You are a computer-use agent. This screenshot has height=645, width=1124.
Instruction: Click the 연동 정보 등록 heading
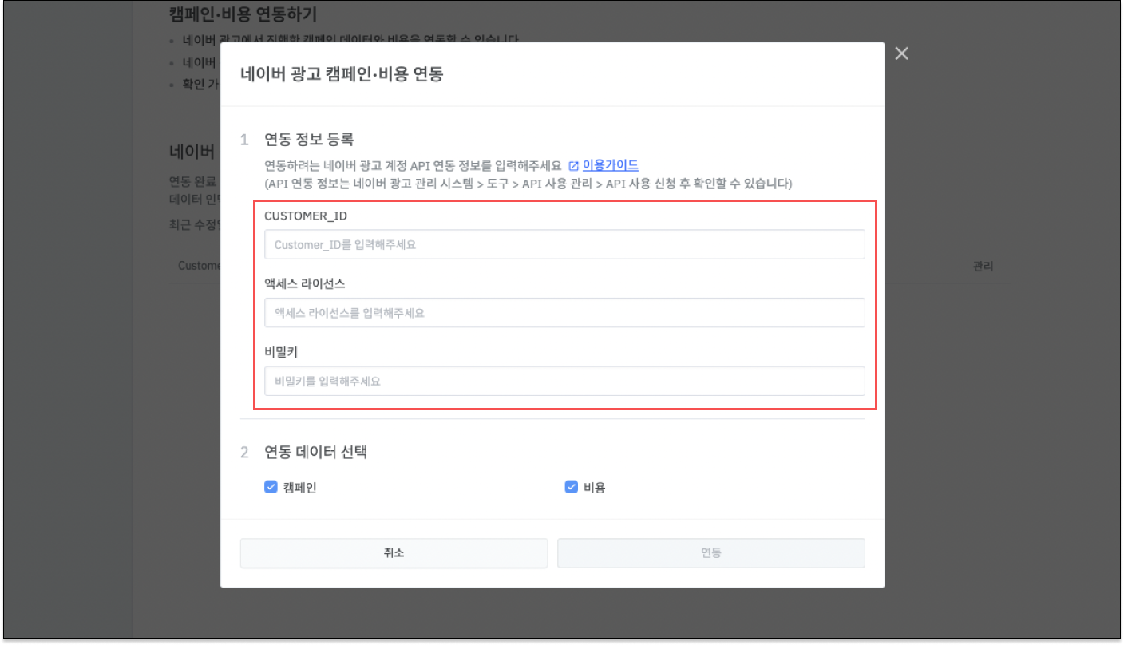coord(308,140)
